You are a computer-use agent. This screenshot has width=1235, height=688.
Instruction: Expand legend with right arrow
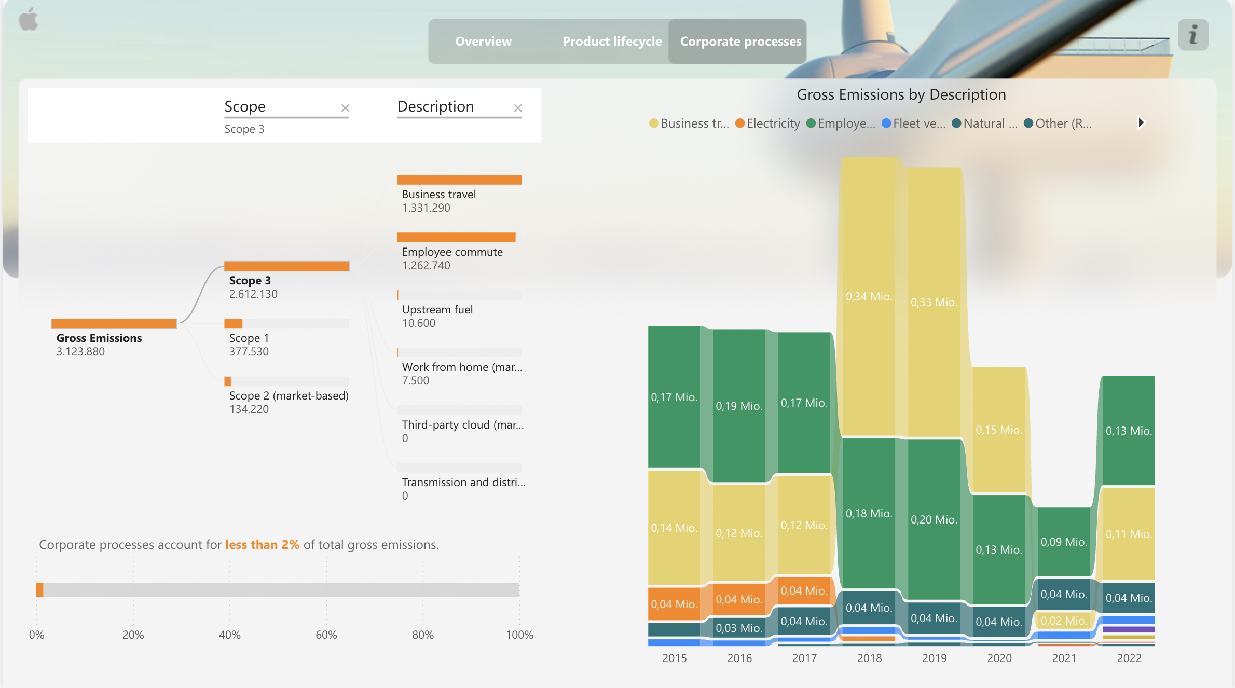pos(1141,123)
